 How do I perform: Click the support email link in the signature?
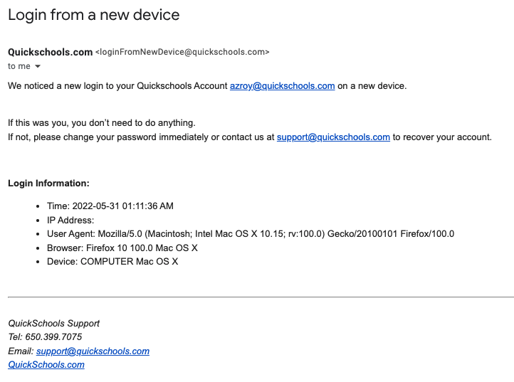coord(93,351)
